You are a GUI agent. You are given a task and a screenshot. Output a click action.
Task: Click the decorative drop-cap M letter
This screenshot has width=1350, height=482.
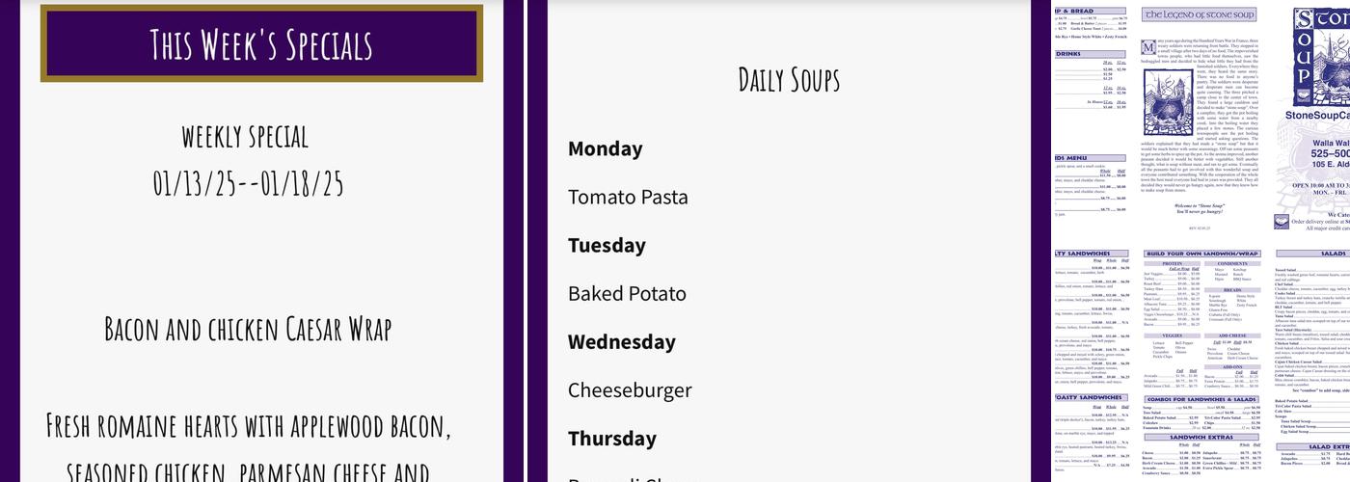(x=1147, y=47)
